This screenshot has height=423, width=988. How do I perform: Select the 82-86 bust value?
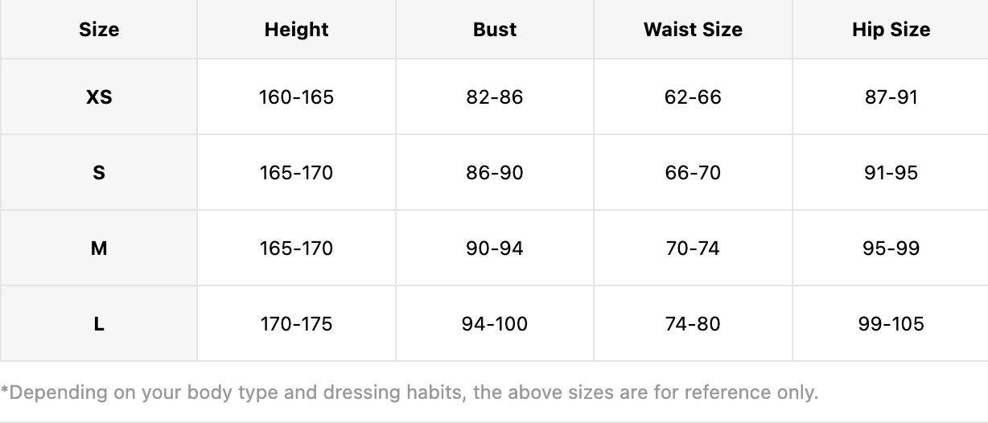495,97
